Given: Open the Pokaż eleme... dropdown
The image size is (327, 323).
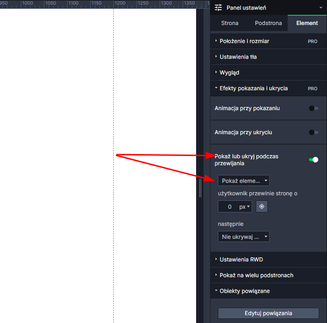Looking at the screenshot, I should click(x=244, y=180).
